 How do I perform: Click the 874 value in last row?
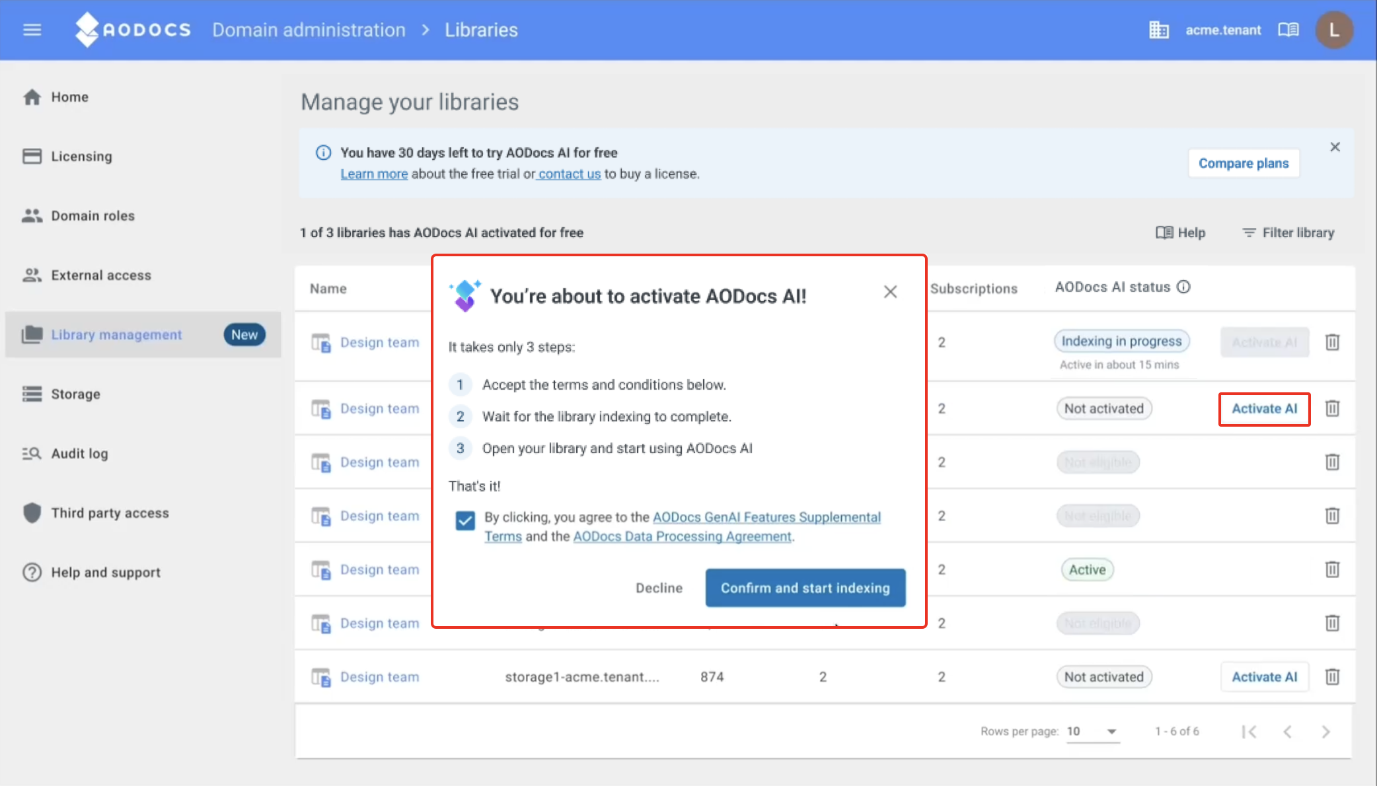[x=712, y=677]
